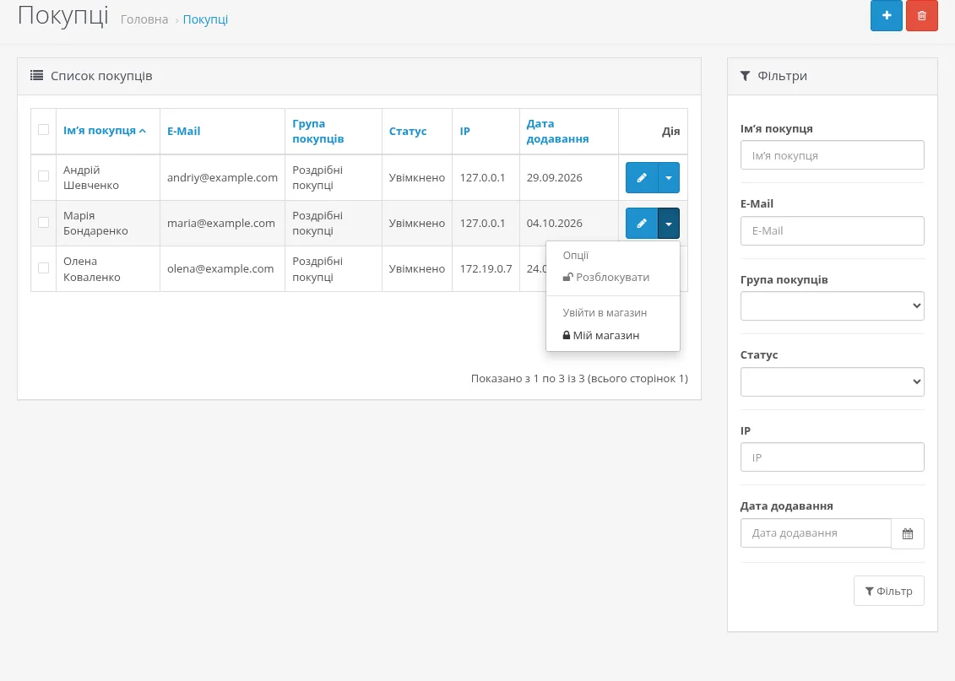Go to Головна breadcrumb link
955x681 pixels.
click(144, 19)
